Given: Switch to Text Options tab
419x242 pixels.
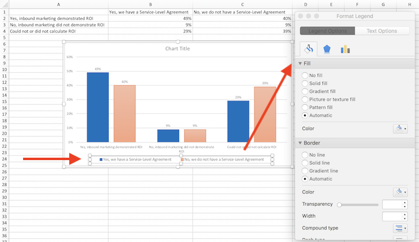Looking at the screenshot, I should [x=382, y=31].
